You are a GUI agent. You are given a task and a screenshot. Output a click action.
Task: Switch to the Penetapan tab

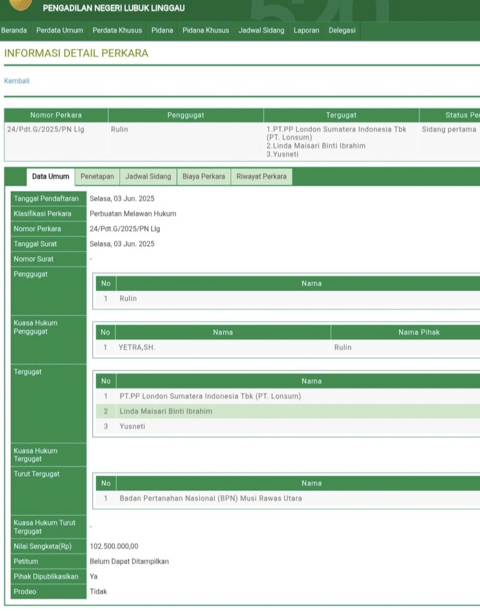pos(97,176)
